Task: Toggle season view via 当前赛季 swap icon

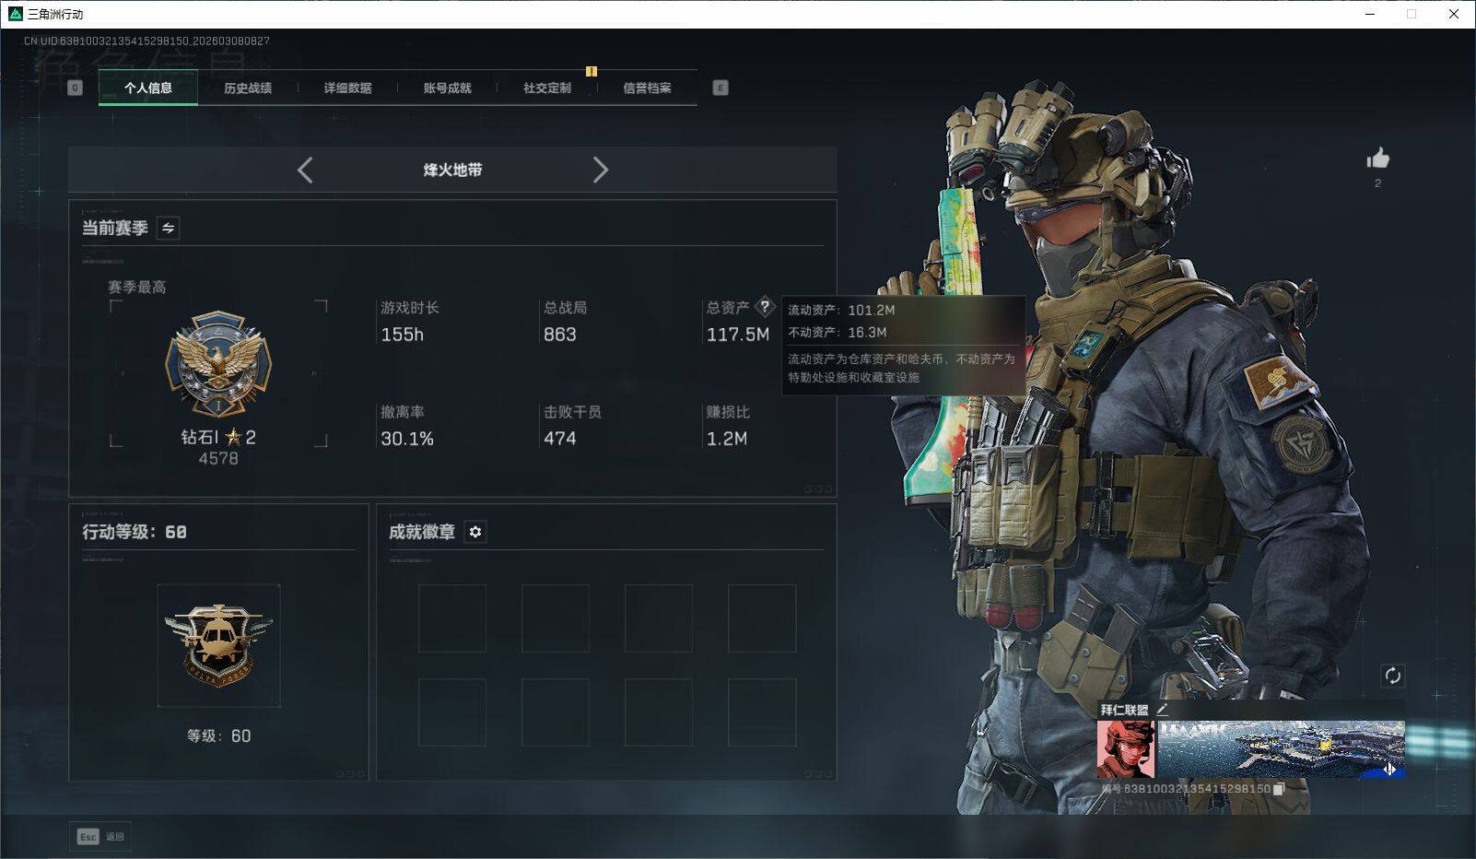Action: click(168, 228)
